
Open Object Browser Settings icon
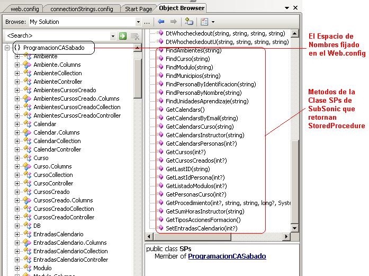click(204, 22)
